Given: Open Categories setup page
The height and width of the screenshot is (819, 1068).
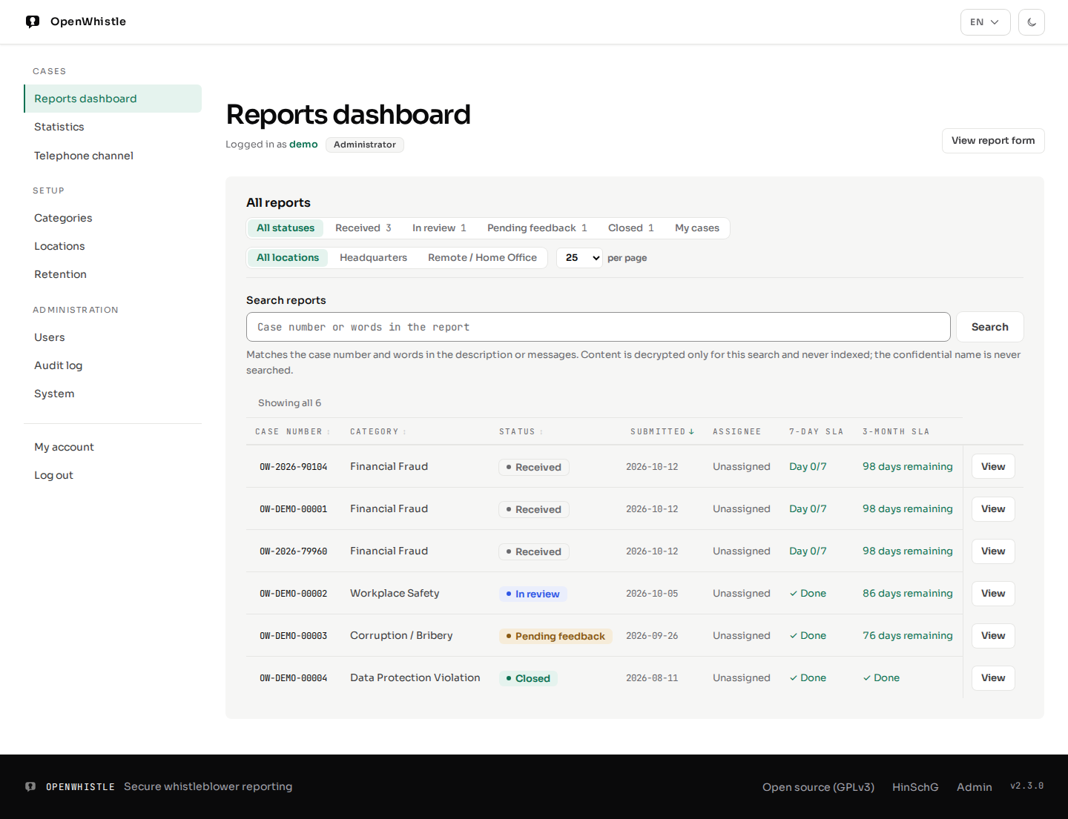Looking at the screenshot, I should (113, 218).
